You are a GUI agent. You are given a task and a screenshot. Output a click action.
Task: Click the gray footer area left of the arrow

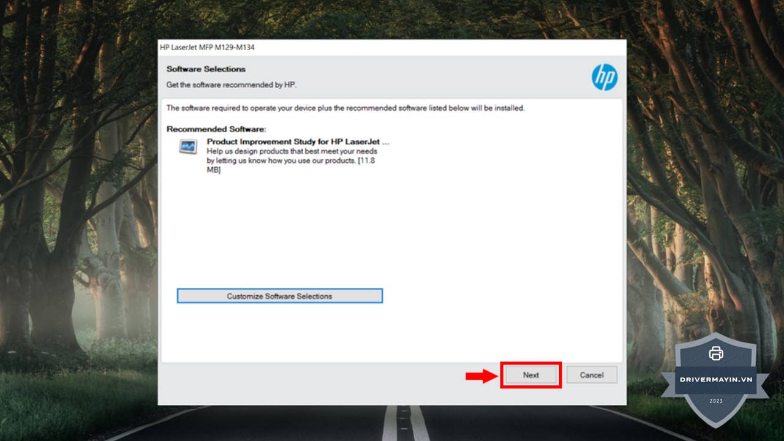(306, 375)
